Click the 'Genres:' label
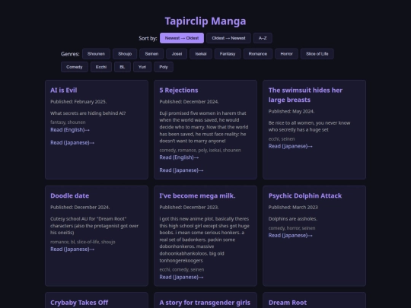This screenshot has width=411, height=308. pos(70,54)
